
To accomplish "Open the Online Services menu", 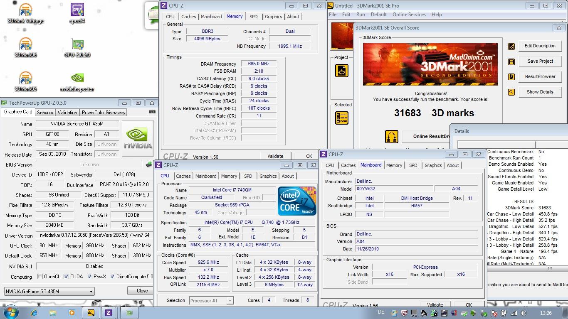I will point(409,14).
